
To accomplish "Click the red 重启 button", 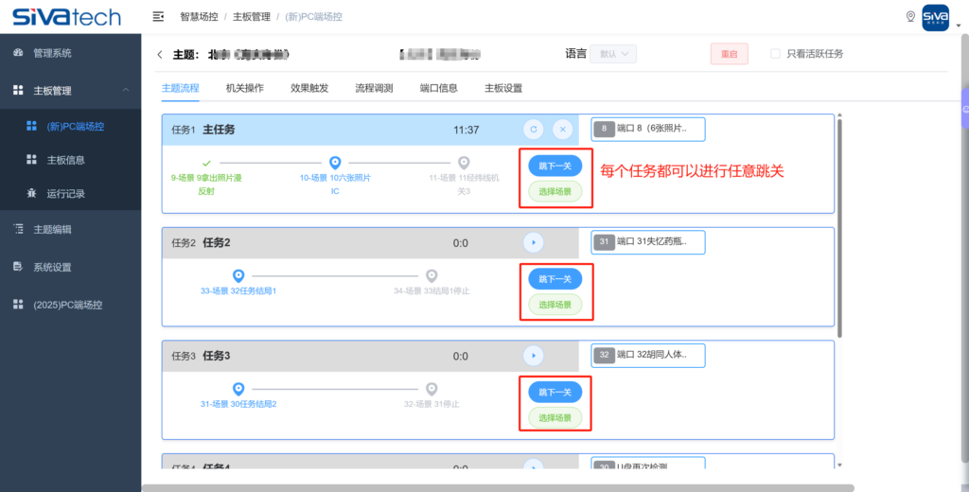I will pos(729,54).
